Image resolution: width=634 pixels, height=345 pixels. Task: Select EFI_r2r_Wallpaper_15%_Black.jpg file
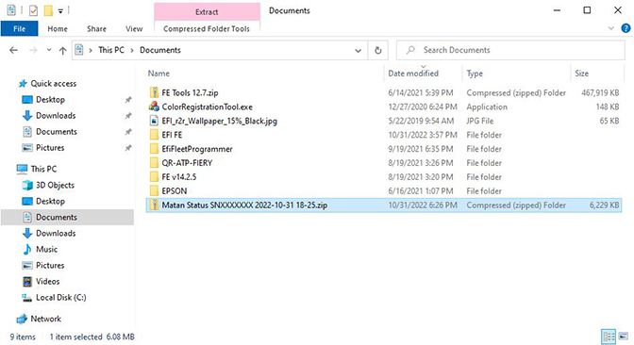click(219, 121)
